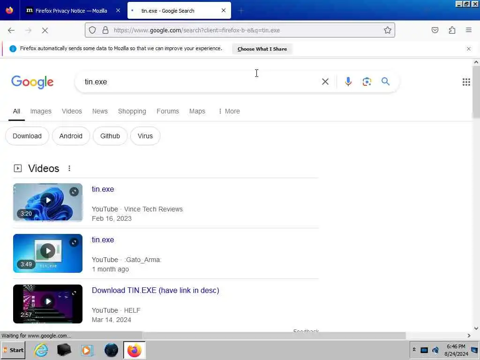Screen dimensions: 480x360
Task: Open Google Lens image search icon
Action: [x=367, y=82]
